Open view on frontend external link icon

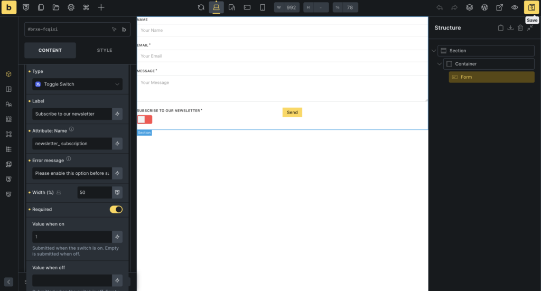tap(500, 7)
